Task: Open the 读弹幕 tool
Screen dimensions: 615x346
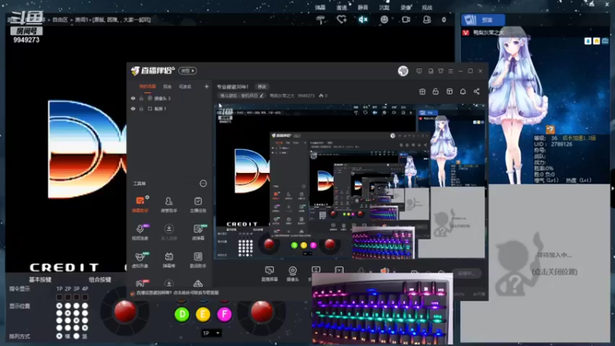Action: [198, 232]
